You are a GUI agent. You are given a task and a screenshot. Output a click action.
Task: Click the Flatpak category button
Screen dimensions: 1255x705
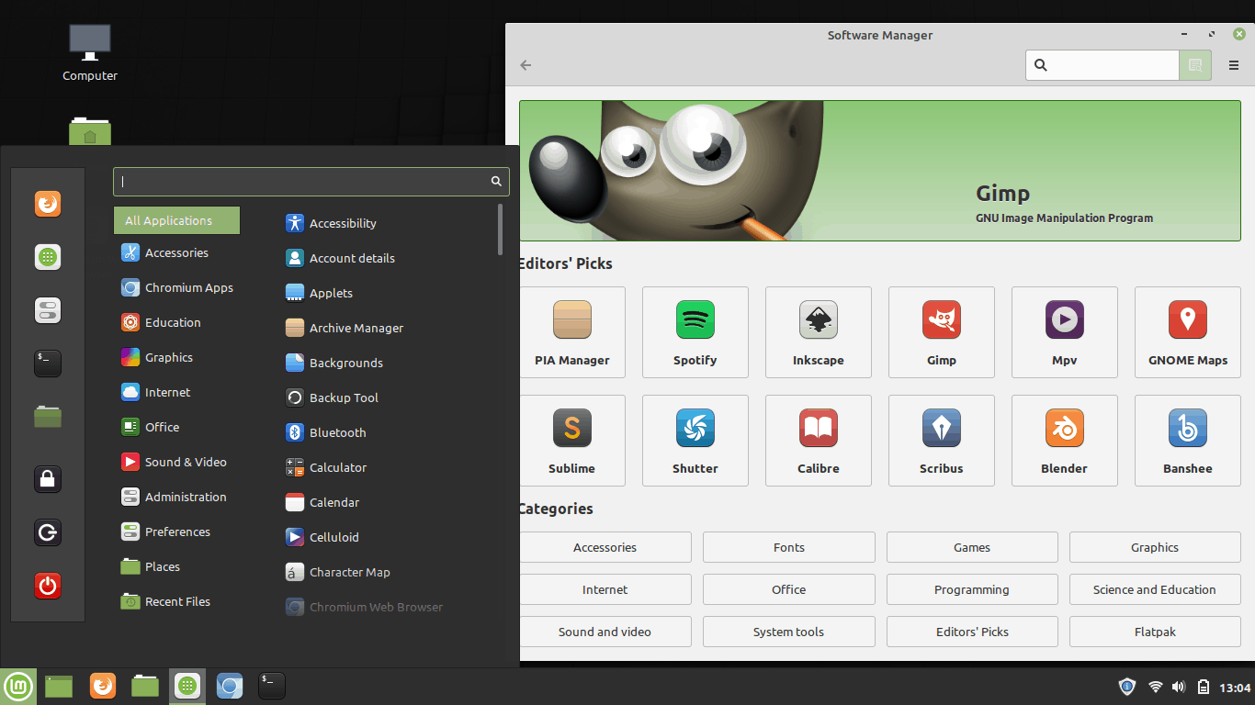(x=1155, y=632)
